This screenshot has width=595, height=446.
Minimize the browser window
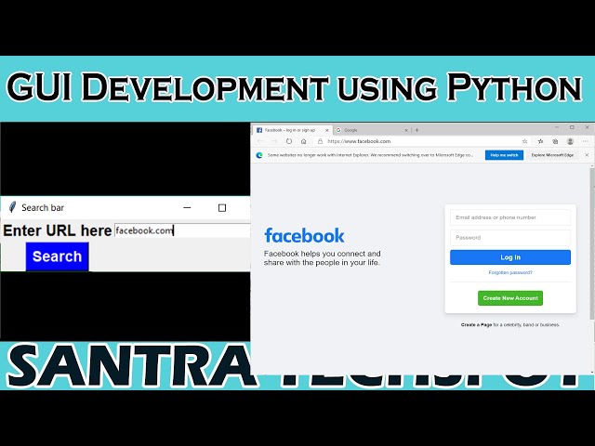point(557,128)
